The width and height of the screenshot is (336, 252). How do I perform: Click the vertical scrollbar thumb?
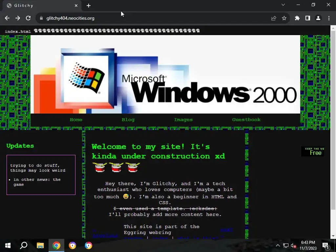[333, 120]
